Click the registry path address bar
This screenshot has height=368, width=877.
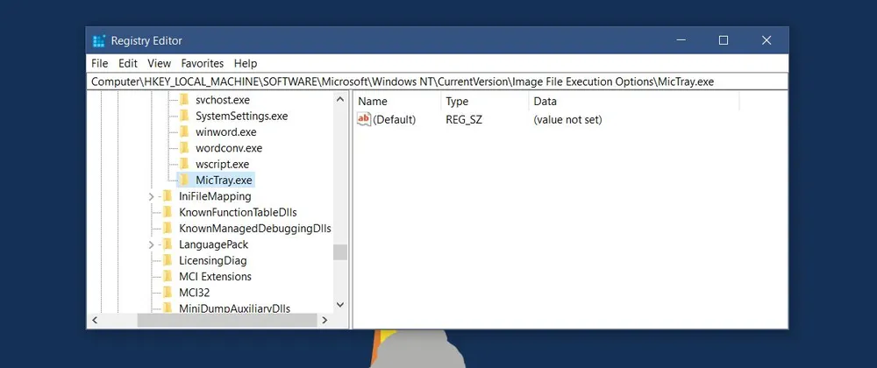click(x=438, y=81)
